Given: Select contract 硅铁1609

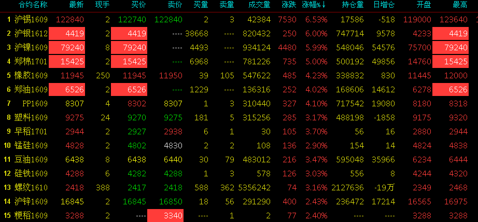Looking at the screenshot, I should (31, 174).
